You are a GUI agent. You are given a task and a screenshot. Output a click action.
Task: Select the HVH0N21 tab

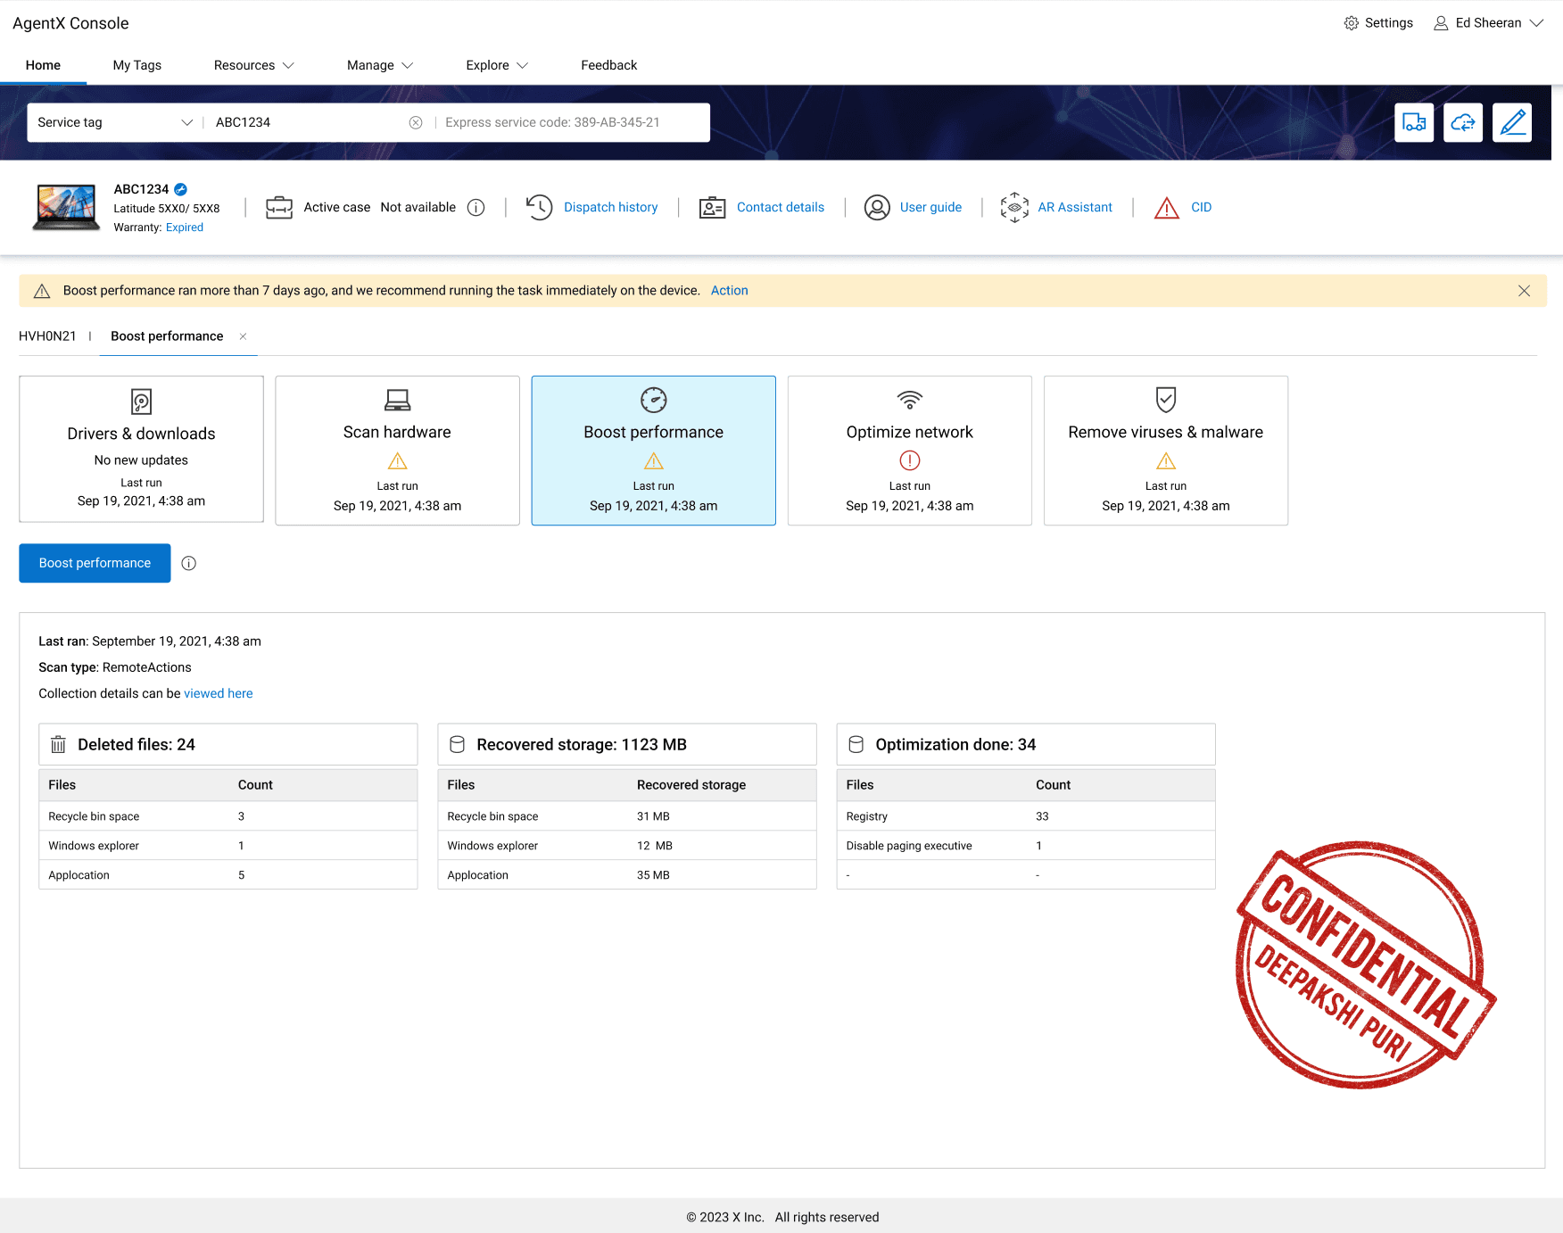click(49, 336)
